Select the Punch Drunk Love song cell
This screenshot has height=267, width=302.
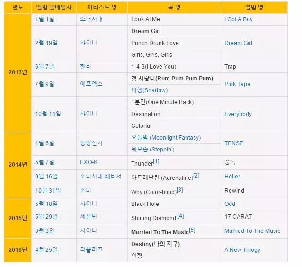pos(174,43)
